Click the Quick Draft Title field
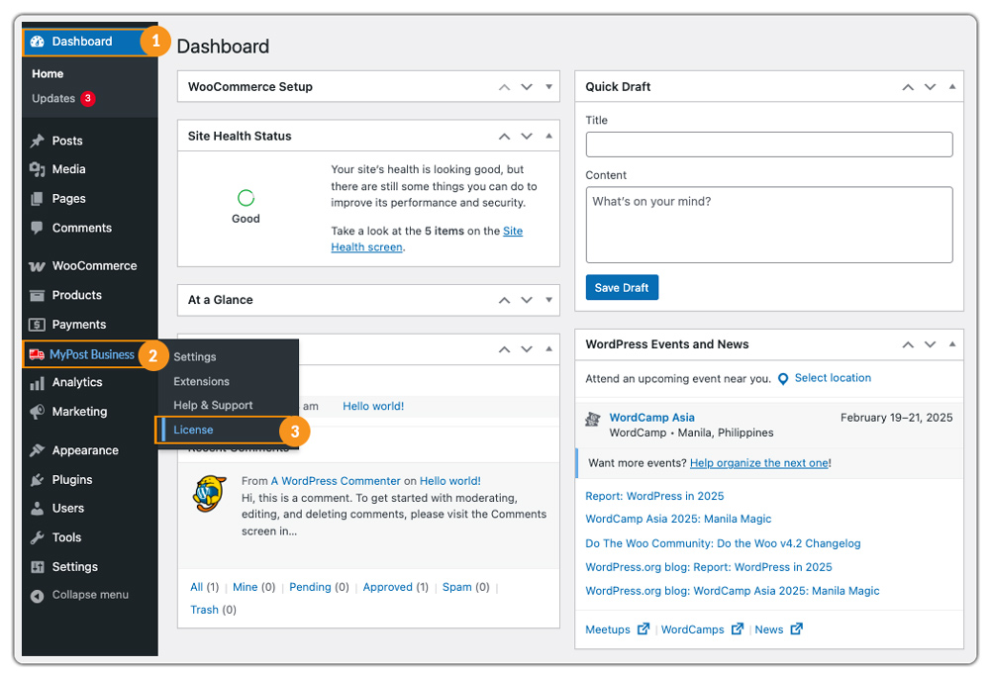This screenshot has height=676, width=990. click(x=769, y=145)
